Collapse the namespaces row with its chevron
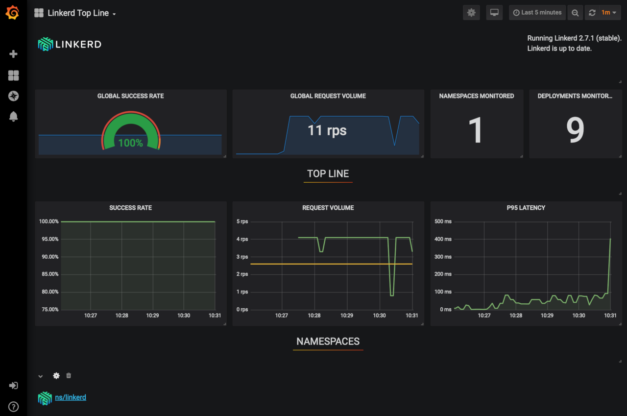The image size is (627, 416). tap(40, 376)
